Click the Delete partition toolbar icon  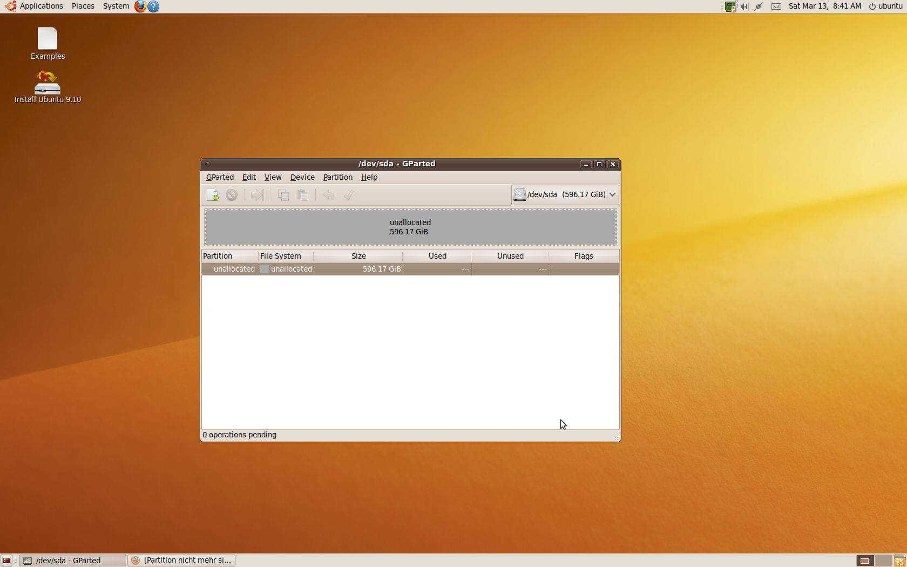coord(232,195)
